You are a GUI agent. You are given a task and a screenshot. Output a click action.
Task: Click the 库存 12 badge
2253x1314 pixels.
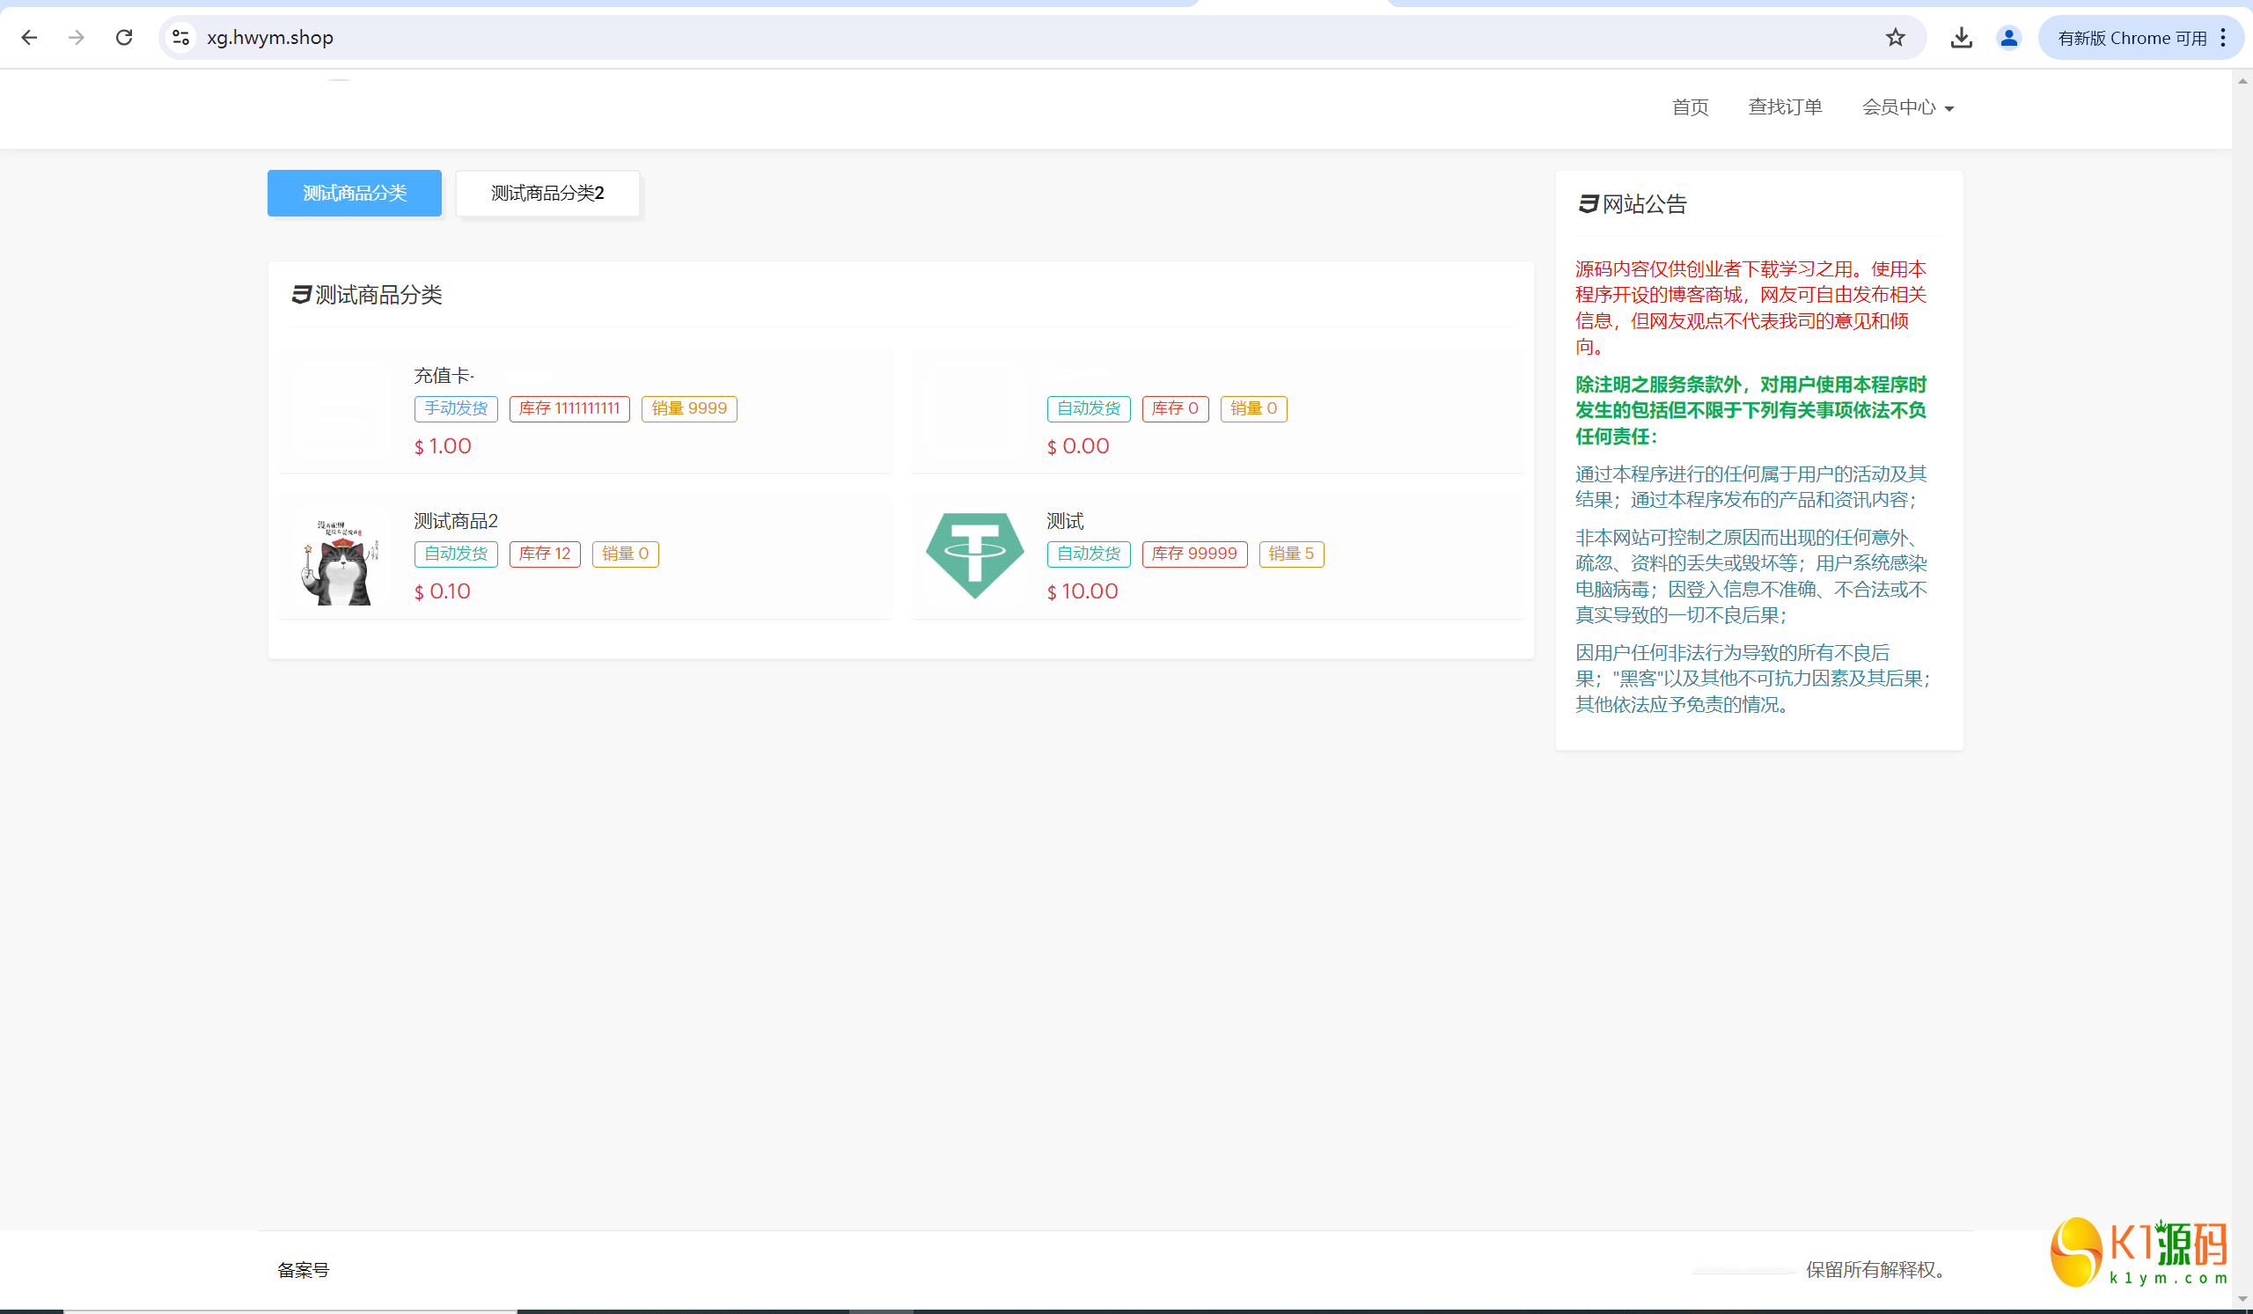pyautogui.click(x=545, y=554)
